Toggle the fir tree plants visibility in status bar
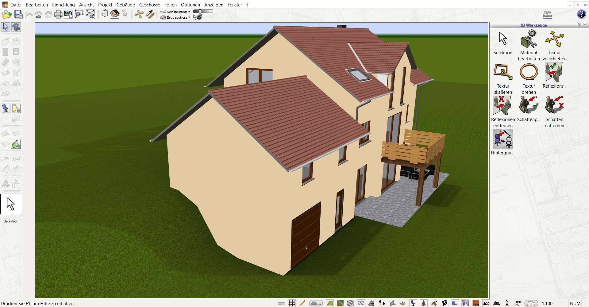This screenshot has height=307, width=589. coord(424,303)
